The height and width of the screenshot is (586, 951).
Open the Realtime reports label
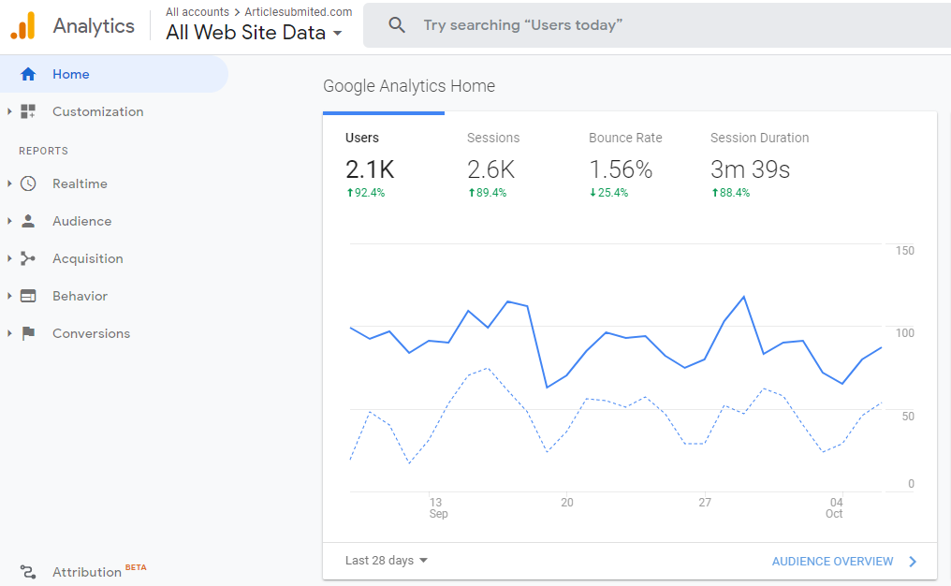pos(80,183)
